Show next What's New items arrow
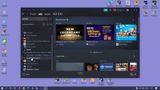This screenshot has height=90, width=160. tap(133, 20)
